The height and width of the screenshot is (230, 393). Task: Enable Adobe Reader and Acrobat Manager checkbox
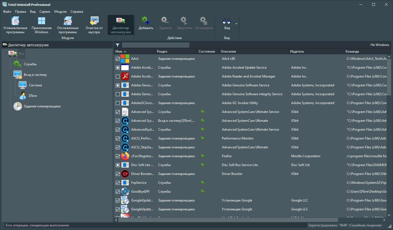click(x=118, y=76)
